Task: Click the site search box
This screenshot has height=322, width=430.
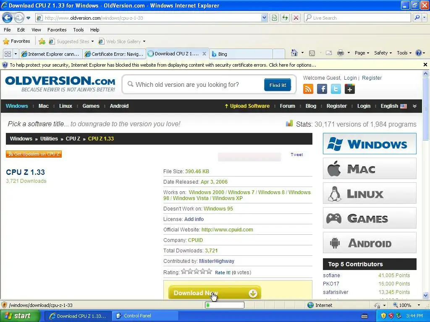Action: (195, 85)
